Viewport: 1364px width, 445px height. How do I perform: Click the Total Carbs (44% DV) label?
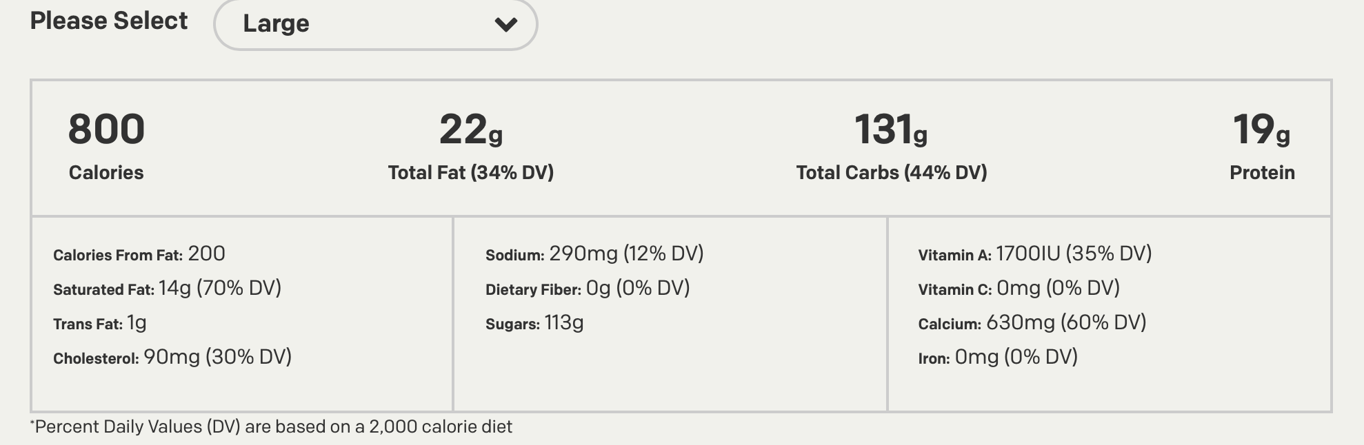[x=891, y=172]
